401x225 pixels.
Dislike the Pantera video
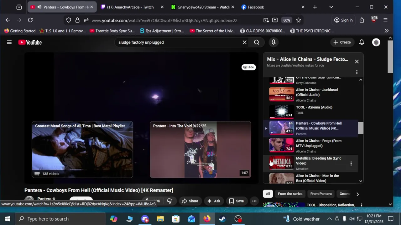tap(170, 201)
